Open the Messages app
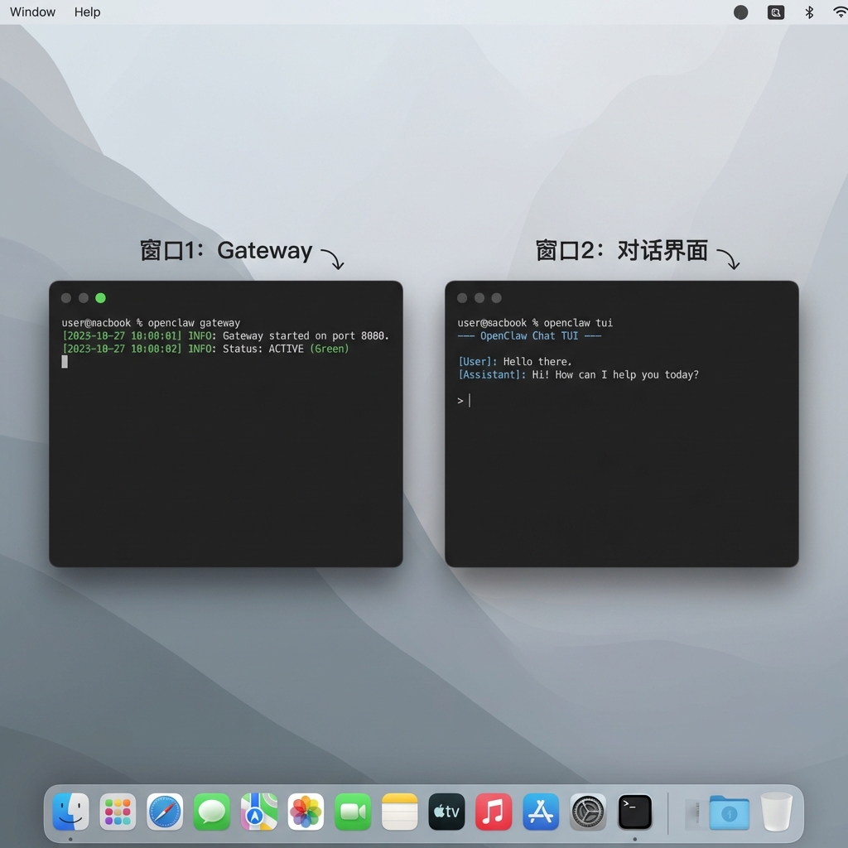This screenshot has height=848, width=848. [212, 812]
